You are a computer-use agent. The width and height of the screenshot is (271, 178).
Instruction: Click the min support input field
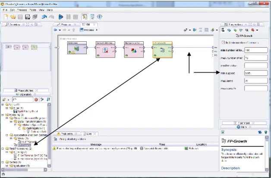tap(256, 73)
